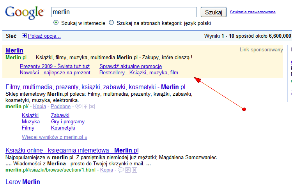Click promote arrow icon in merlin.pl/ result
The image size is (292, 184).
(85, 107)
